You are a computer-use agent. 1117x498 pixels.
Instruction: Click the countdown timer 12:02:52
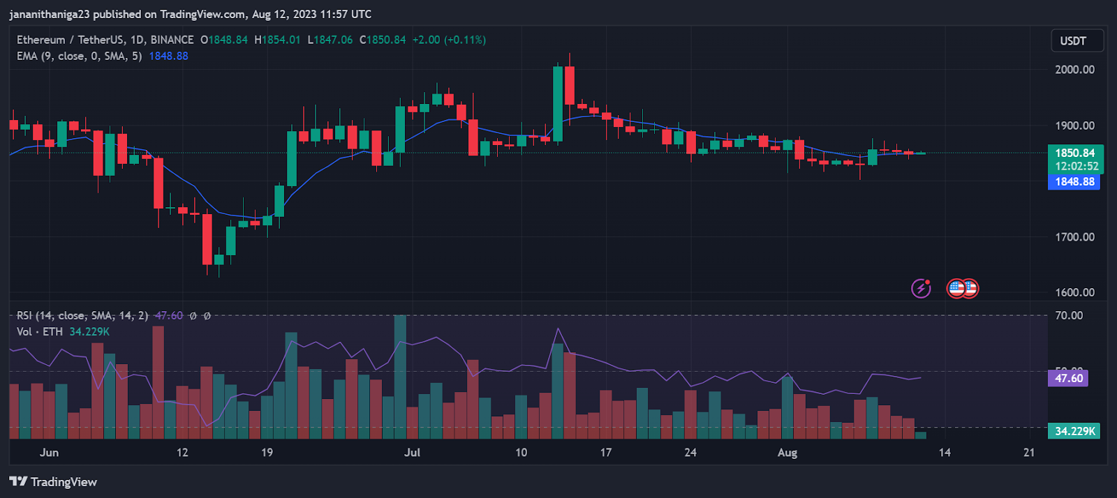coord(1077,166)
